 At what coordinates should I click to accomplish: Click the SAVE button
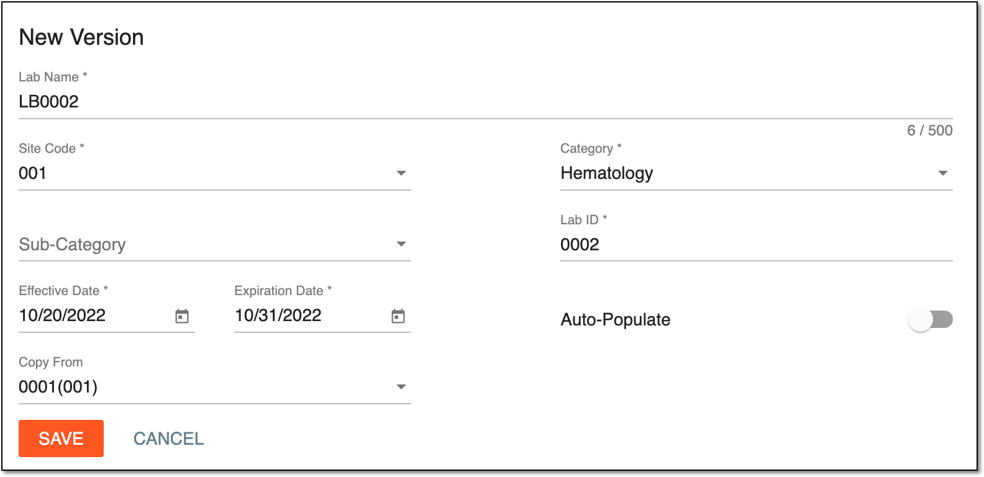[x=61, y=438]
